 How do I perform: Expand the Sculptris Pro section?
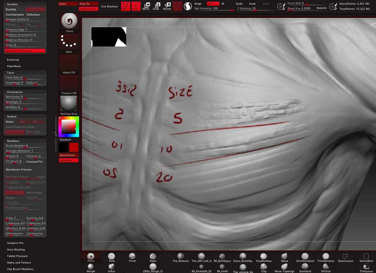tap(15, 243)
